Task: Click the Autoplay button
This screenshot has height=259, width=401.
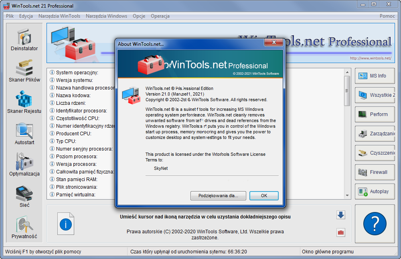Action: (x=375, y=192)
